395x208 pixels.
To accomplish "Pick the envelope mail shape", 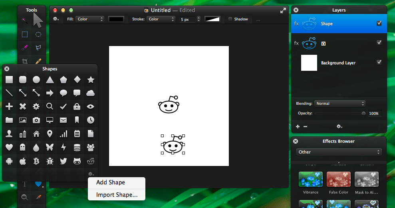I will (x=63, y=120).
